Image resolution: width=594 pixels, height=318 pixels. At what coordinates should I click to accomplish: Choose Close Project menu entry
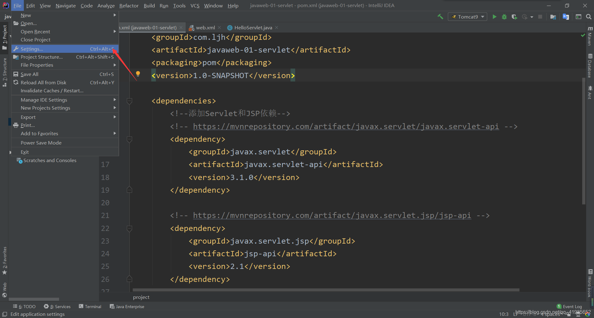(x=65, y=40)
